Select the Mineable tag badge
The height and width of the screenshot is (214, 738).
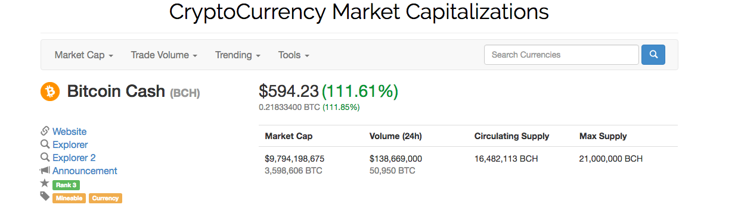click(x=69, y=199)
